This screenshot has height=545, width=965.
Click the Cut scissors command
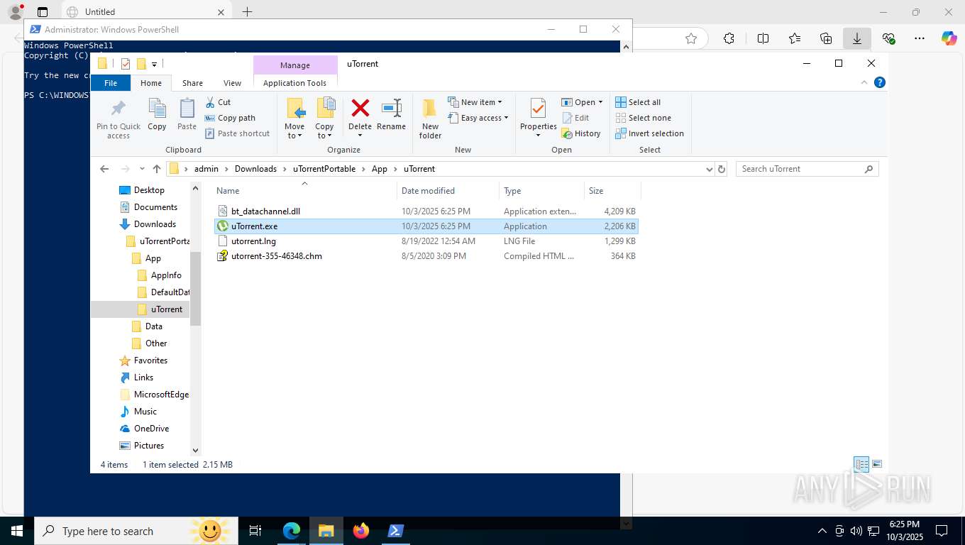(x=218, y=102)
